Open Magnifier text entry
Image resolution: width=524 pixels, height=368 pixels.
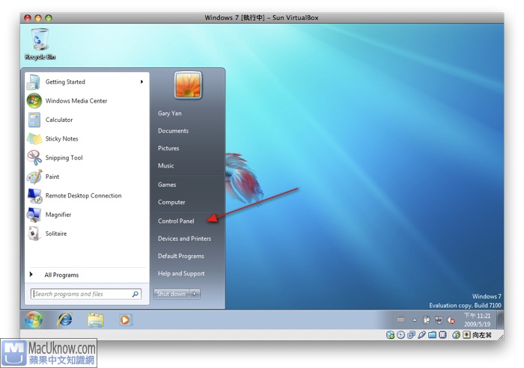[x=58, y=215]
